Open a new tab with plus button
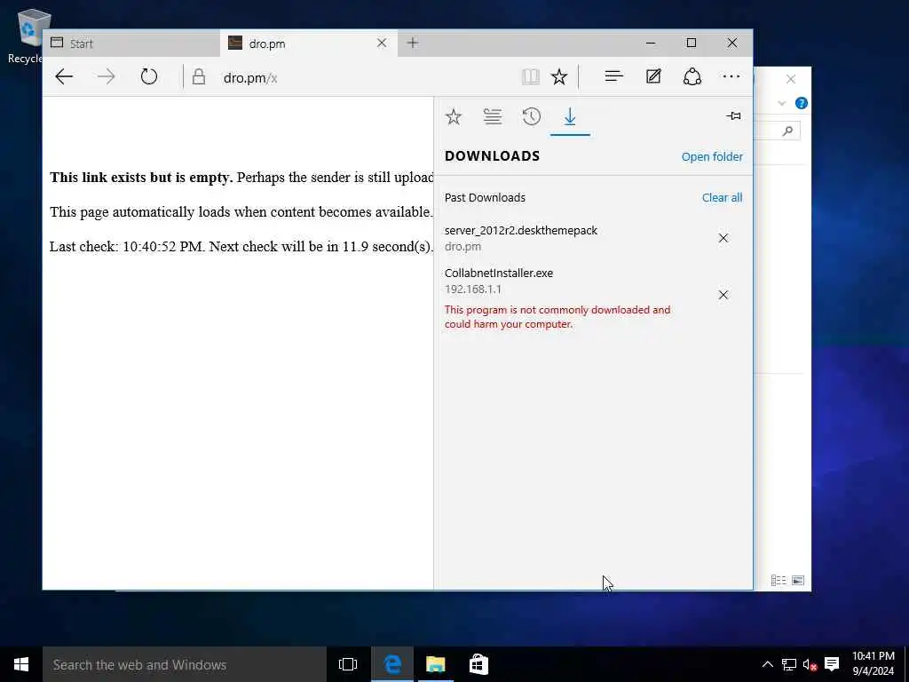Image resolution: width=909 pixels, height=682 pixels. click(x=412, y=43)
